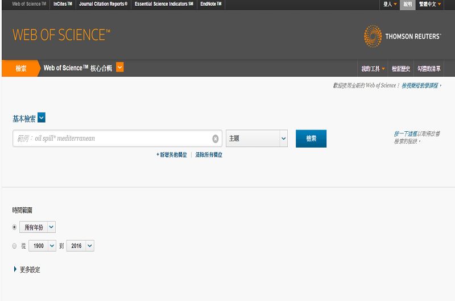This screenshot has height=301, width=455.
Task: Open 檢索歷史 search history
Action: pos(401,69)
